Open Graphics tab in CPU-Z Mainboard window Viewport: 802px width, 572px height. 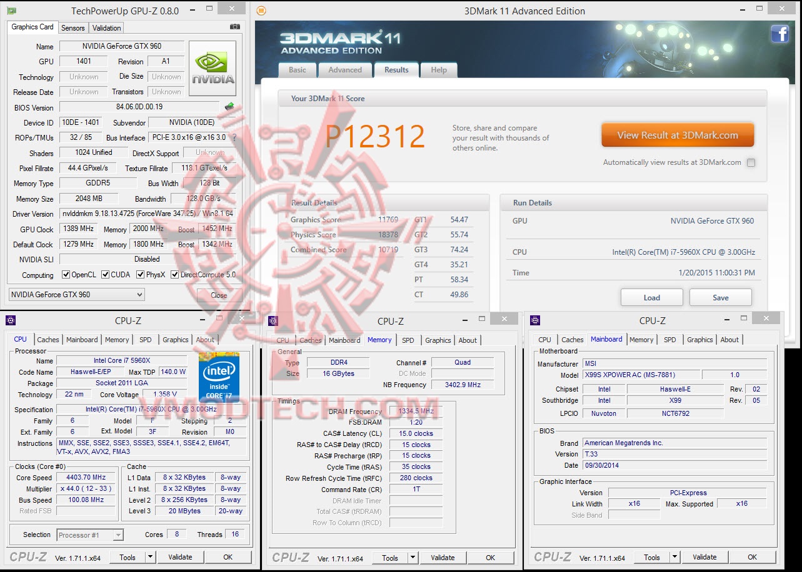[x=700, y=340]
